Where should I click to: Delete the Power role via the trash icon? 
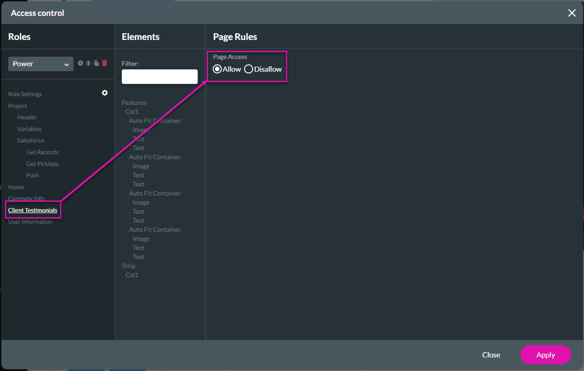coord(105,63)
